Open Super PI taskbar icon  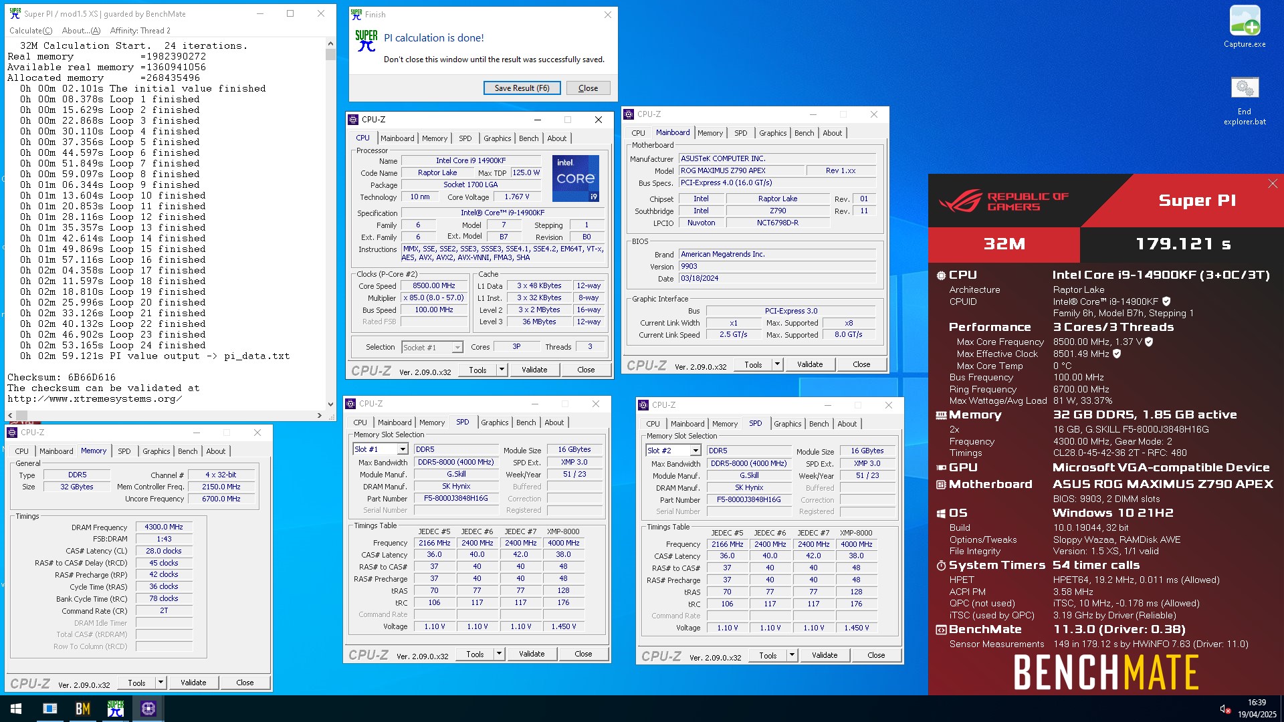(116, 709)
